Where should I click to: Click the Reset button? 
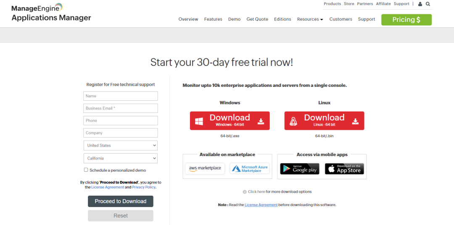[121, 216]
